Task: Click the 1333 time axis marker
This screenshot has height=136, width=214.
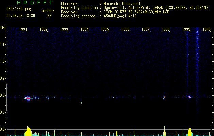Action: 64,29
